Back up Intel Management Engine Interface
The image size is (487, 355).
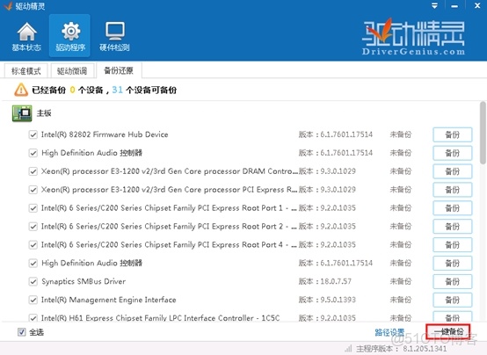(452, 300)
